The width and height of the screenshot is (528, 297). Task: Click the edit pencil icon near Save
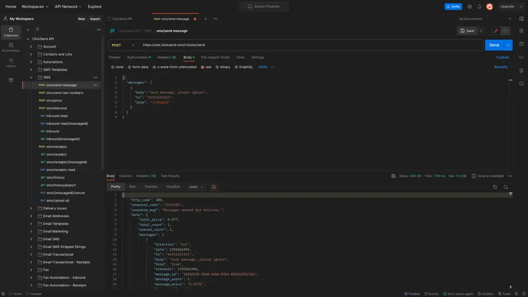coord(496,31)
